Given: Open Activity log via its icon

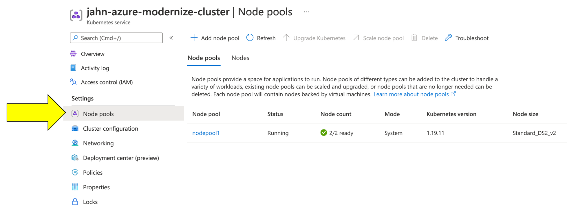Looking at the screenshot, I should pos(73,68).
